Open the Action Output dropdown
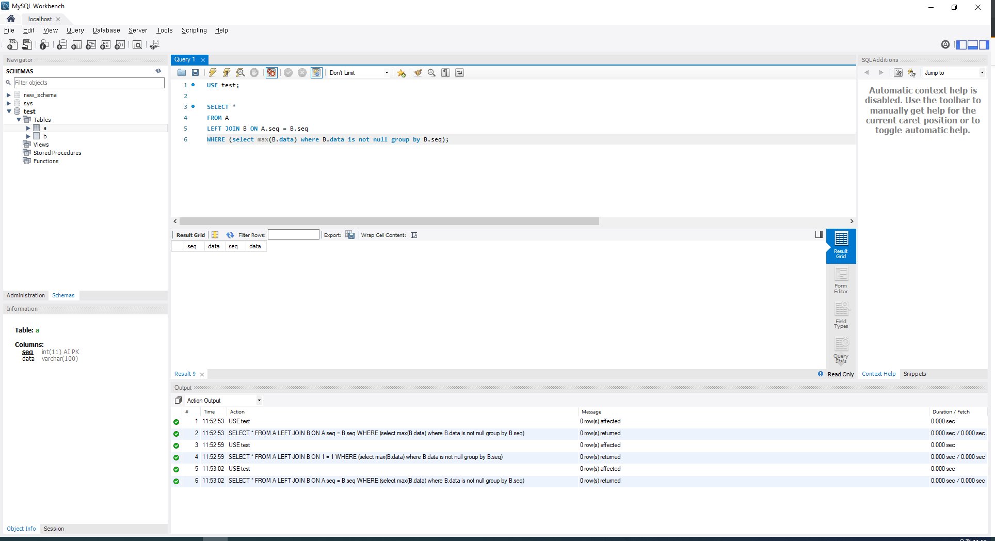Image resolution: width=995 pixels, height=541 pixels. coord(259,400)
